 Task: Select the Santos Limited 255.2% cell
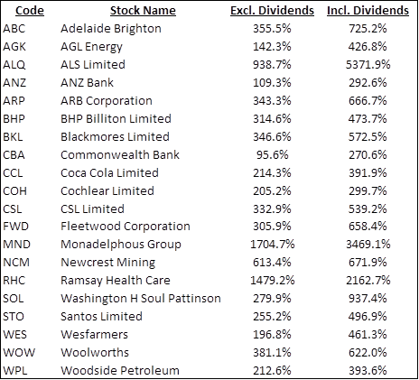point(272,317)
